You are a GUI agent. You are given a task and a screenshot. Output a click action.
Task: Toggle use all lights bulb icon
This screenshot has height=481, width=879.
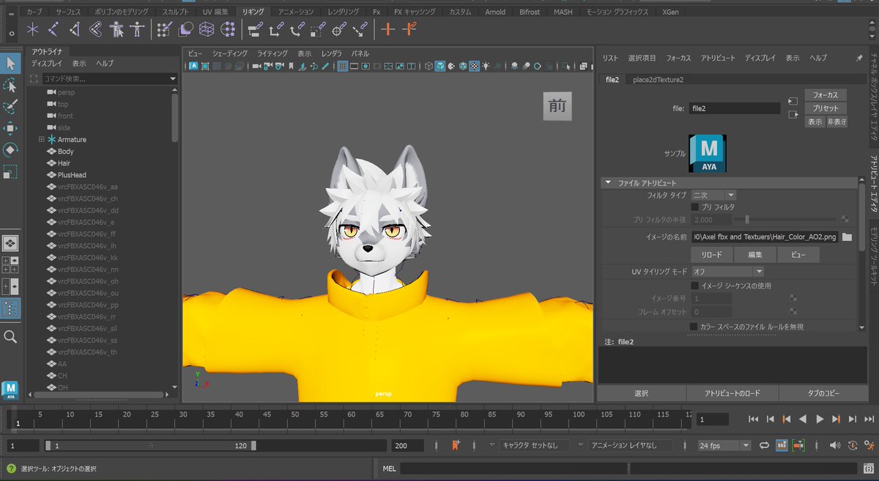[x=486, y=66]
